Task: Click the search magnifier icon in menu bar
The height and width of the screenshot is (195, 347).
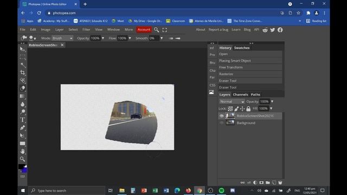Action: tap(157, 30)
